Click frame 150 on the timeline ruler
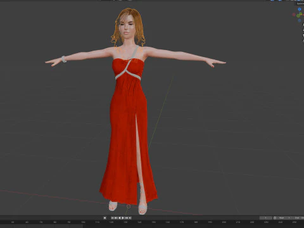This screenshot has height=228, width=304. [153, 222]
